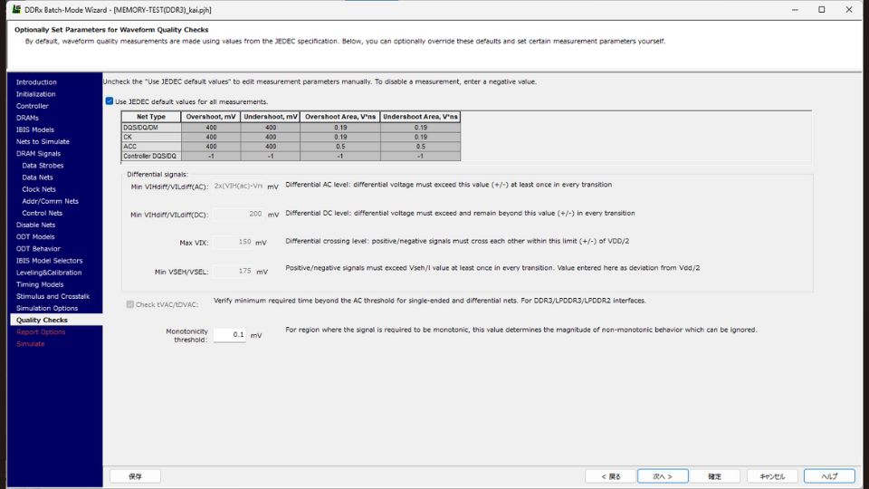Toggle the Check tVAC/tDVAC checkbox
Viewport: 869px width, 489px height.
tap(131, 304)
